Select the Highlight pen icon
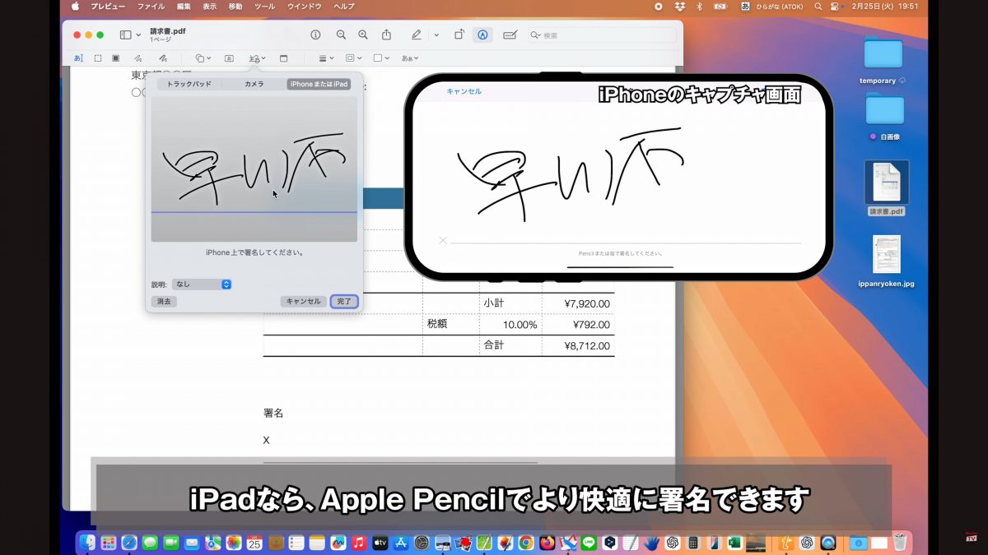Viewport: 988px width, 555px height. tap(417, 35)
